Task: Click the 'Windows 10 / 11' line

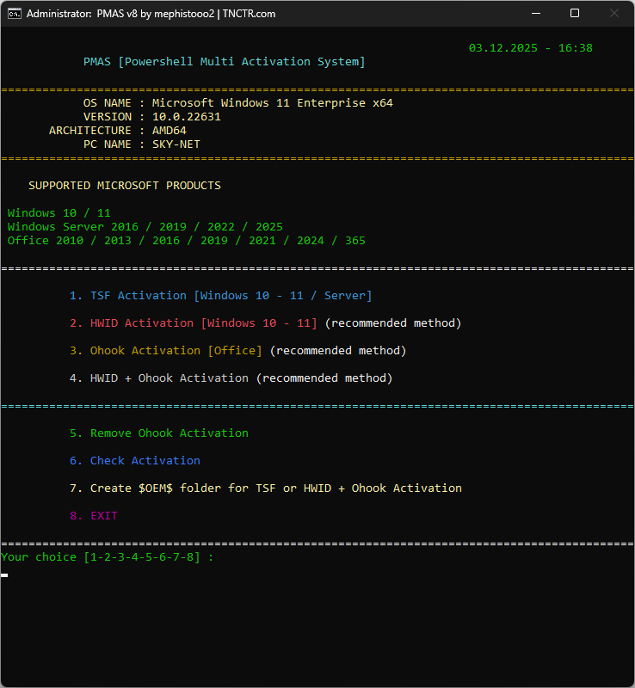Action: tap(59, 213)
